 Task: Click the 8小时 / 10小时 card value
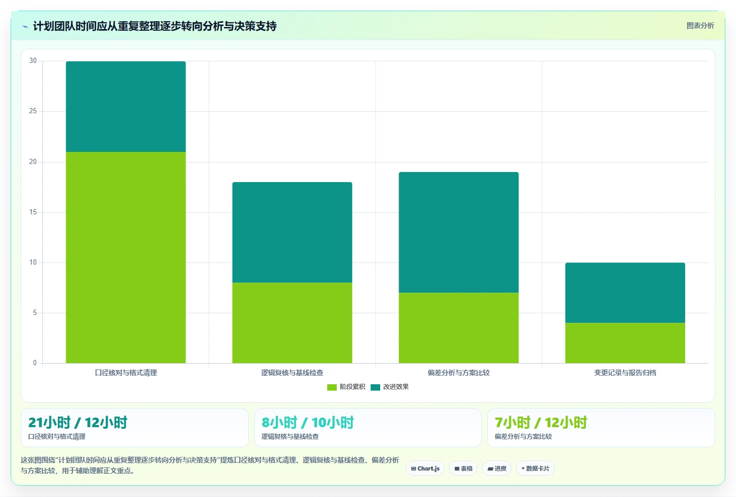(x=308, y=422)
